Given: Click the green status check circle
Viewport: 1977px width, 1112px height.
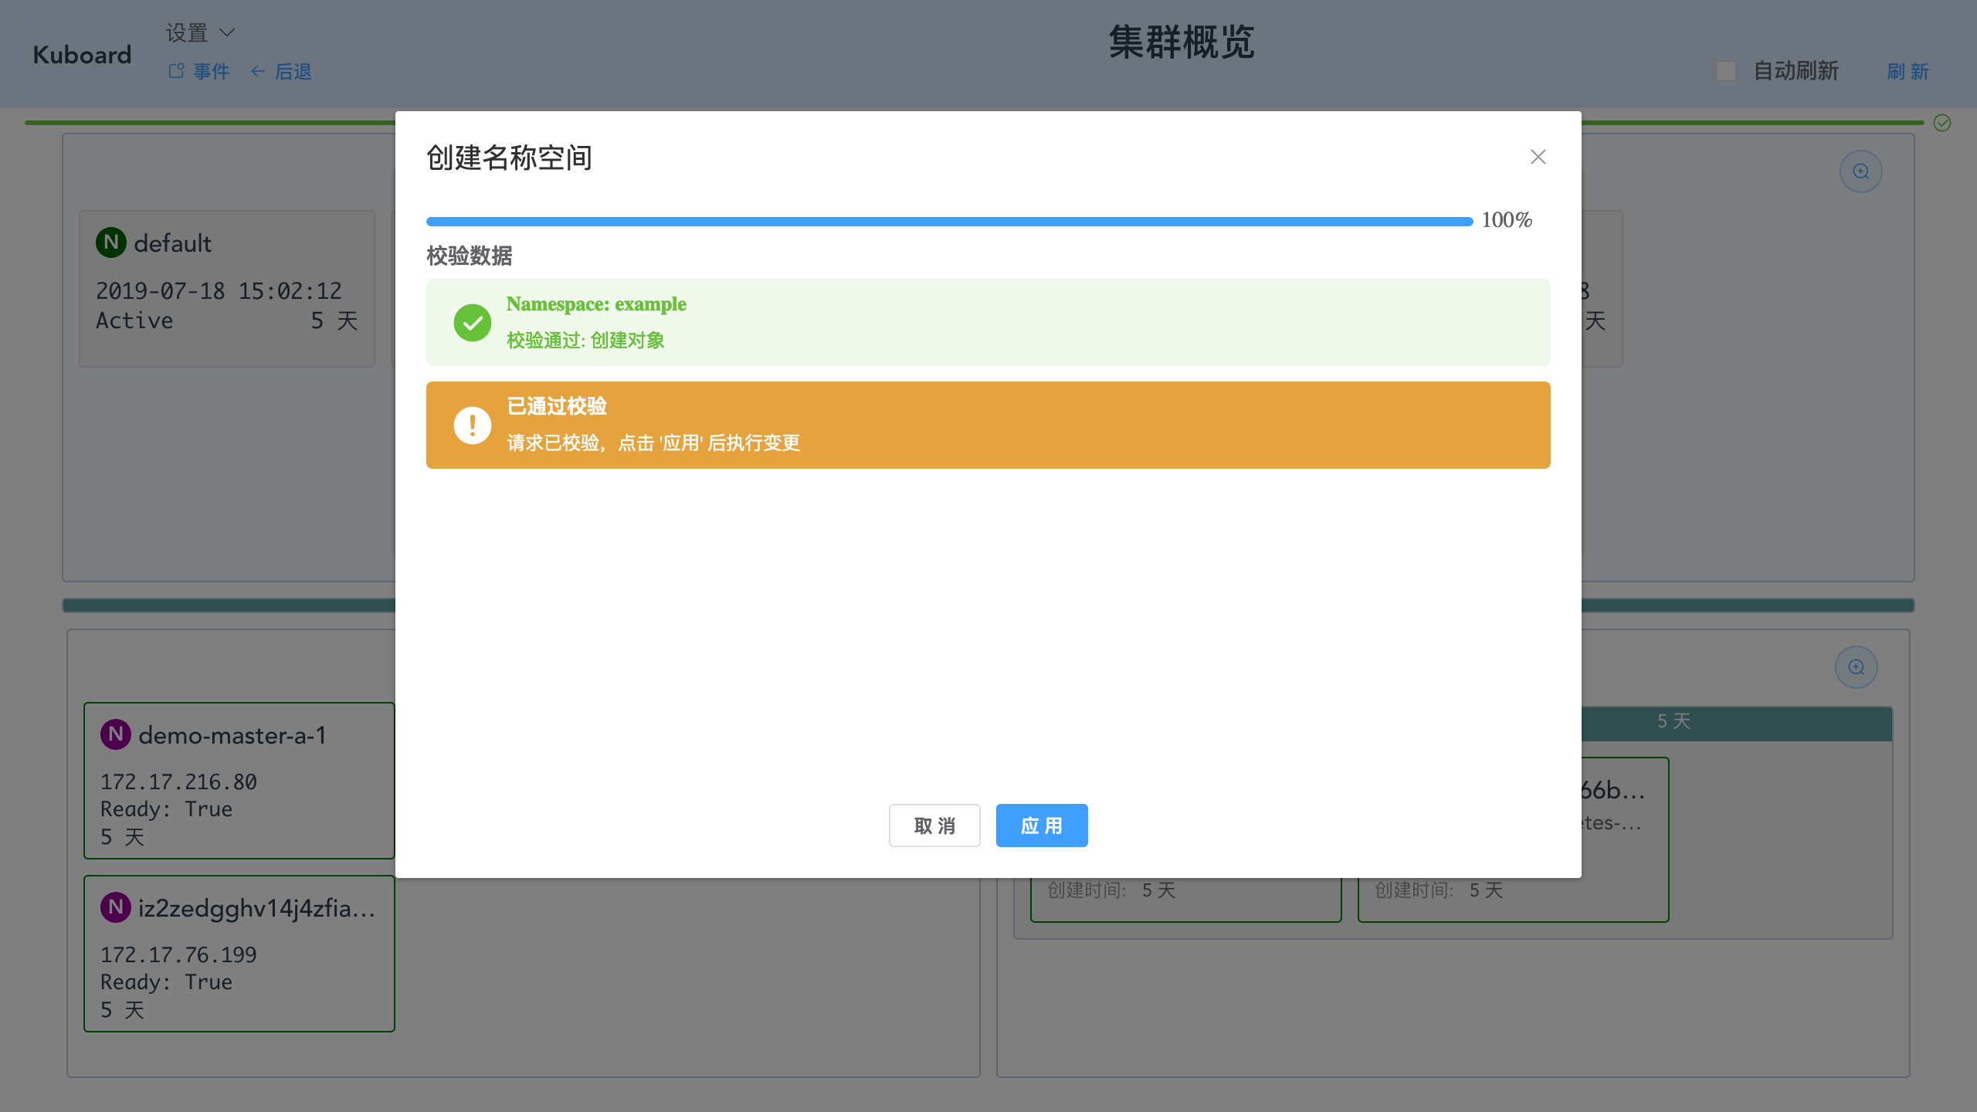Looking at the screenshot, I should [x=1942, y=123].
